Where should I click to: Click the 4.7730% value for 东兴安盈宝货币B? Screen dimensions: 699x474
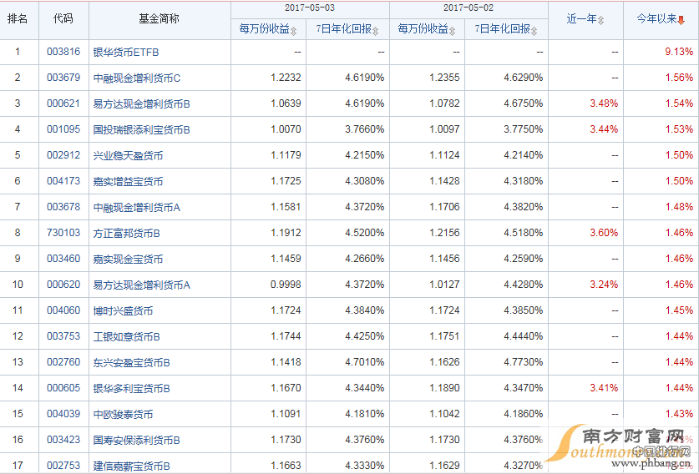524,361
